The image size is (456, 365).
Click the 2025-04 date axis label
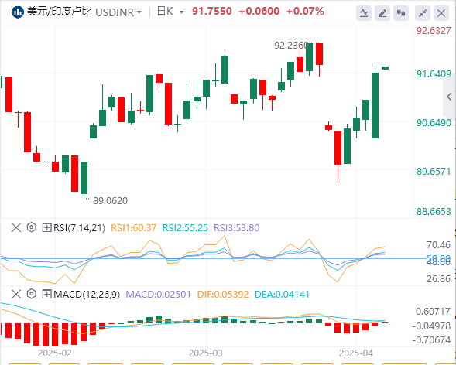[356, 353]
